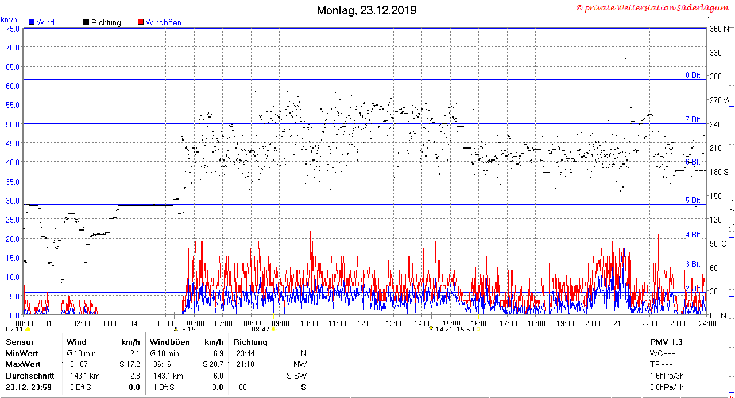Viewport: 735px width, 398px height.
Task: Click the moon marker at 05:19
Action: pyautogui.click(x=176, y=329)
